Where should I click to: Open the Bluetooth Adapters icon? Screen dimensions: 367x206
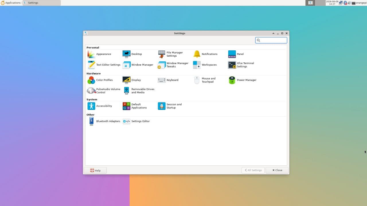point(91,121)
